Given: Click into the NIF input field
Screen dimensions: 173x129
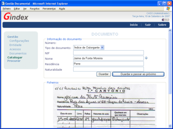Looking at the screenshot, I should pos(108,53).
